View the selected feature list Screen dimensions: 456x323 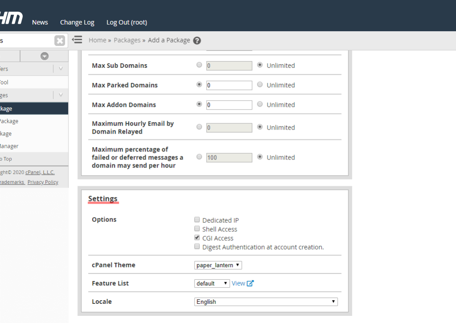click(x=238, y=283)
